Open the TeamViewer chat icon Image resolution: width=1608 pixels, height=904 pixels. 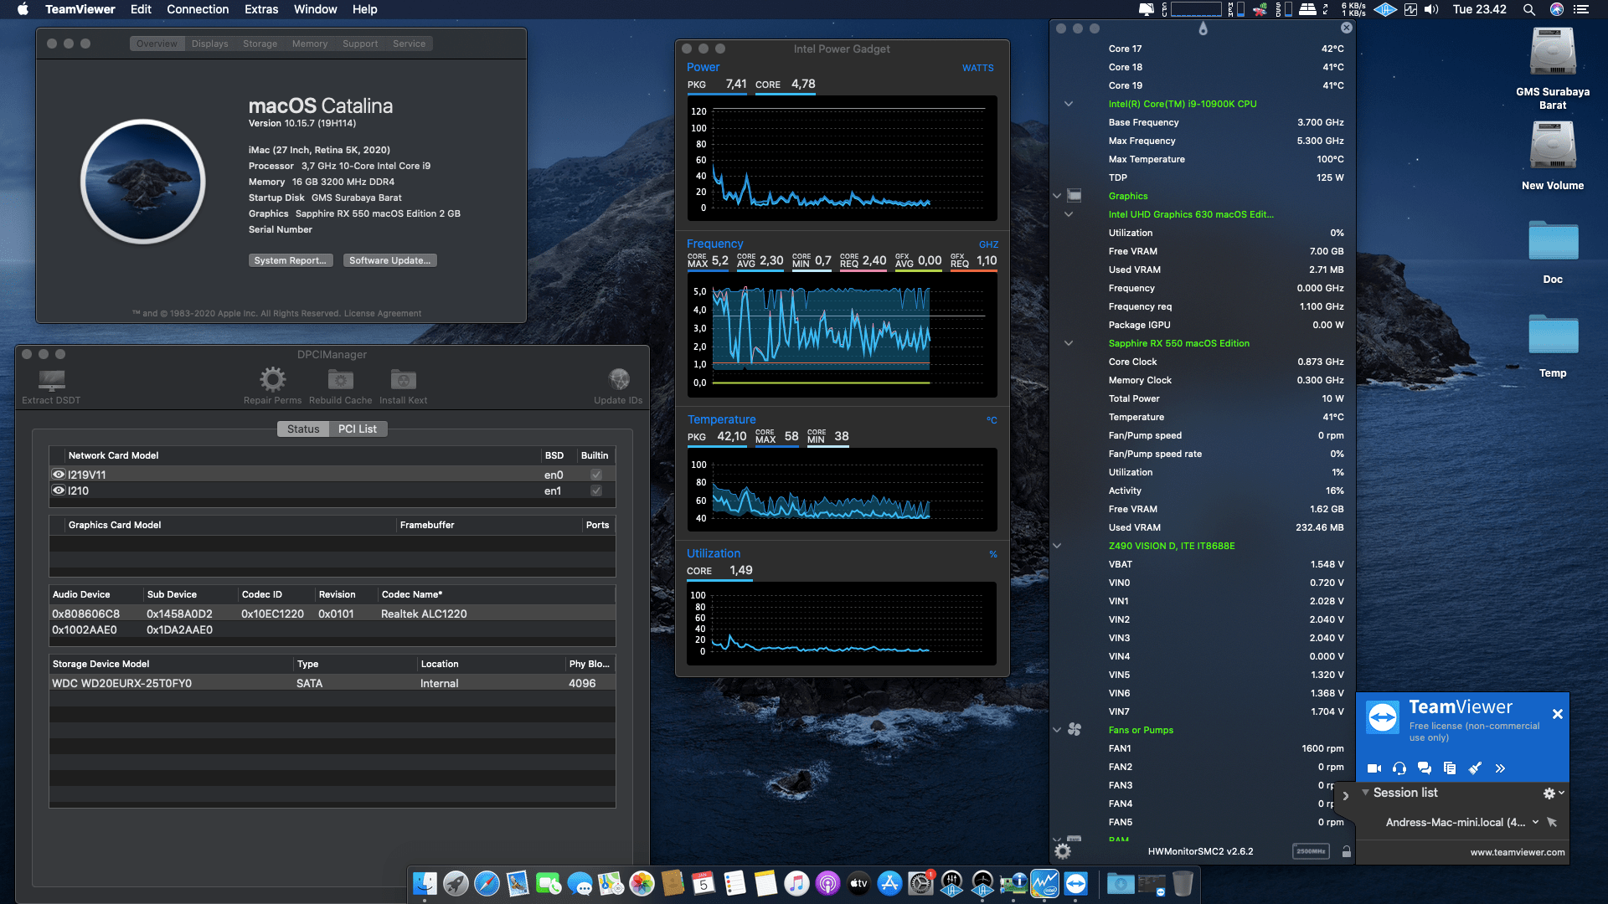(1425, 768)
